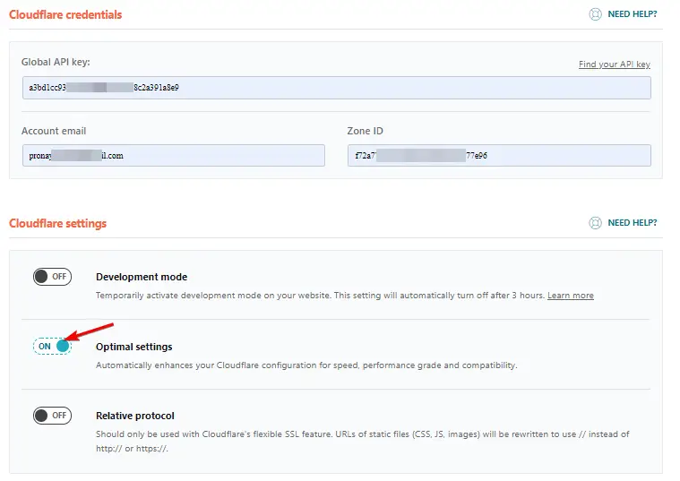680x481 pixels.
Task: Open NEED HELP? link in Cloudflare credentials header
Action: click(632, 14)
